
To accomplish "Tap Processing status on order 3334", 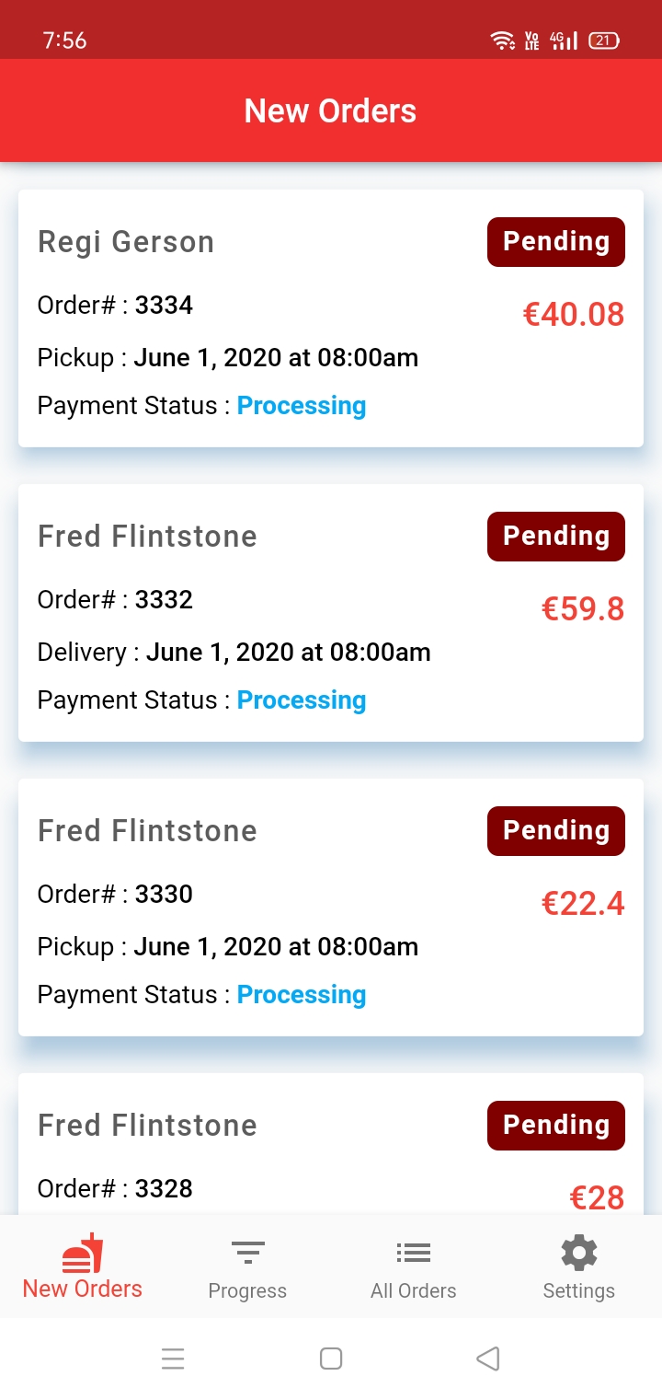I will [302, 406].
